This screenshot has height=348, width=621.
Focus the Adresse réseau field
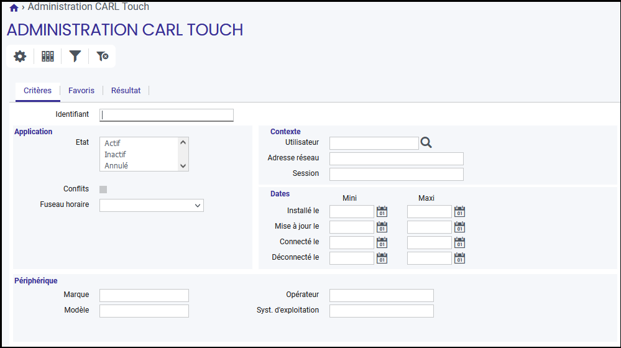pyautogui.click(x=397, y=158)
